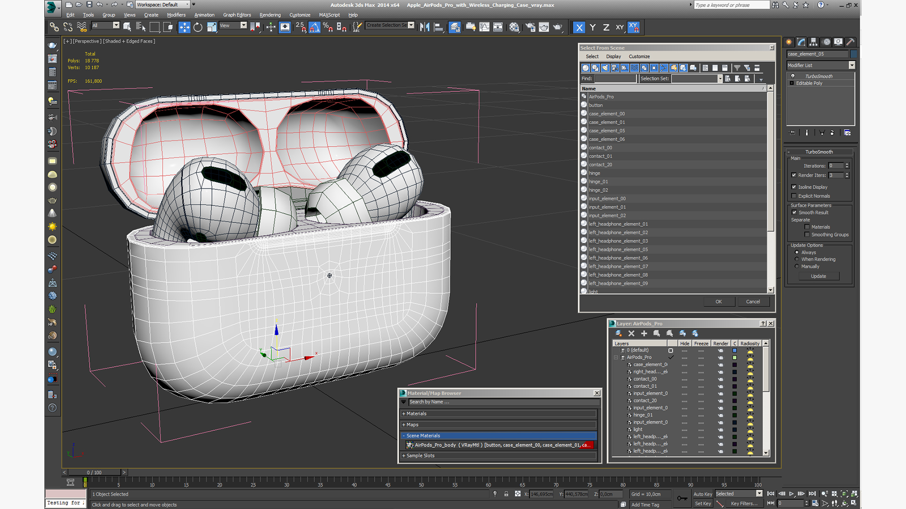Click OK in Select From Scene dialog
This screenshot has width=906, height=509.
(x=719, y=302)
